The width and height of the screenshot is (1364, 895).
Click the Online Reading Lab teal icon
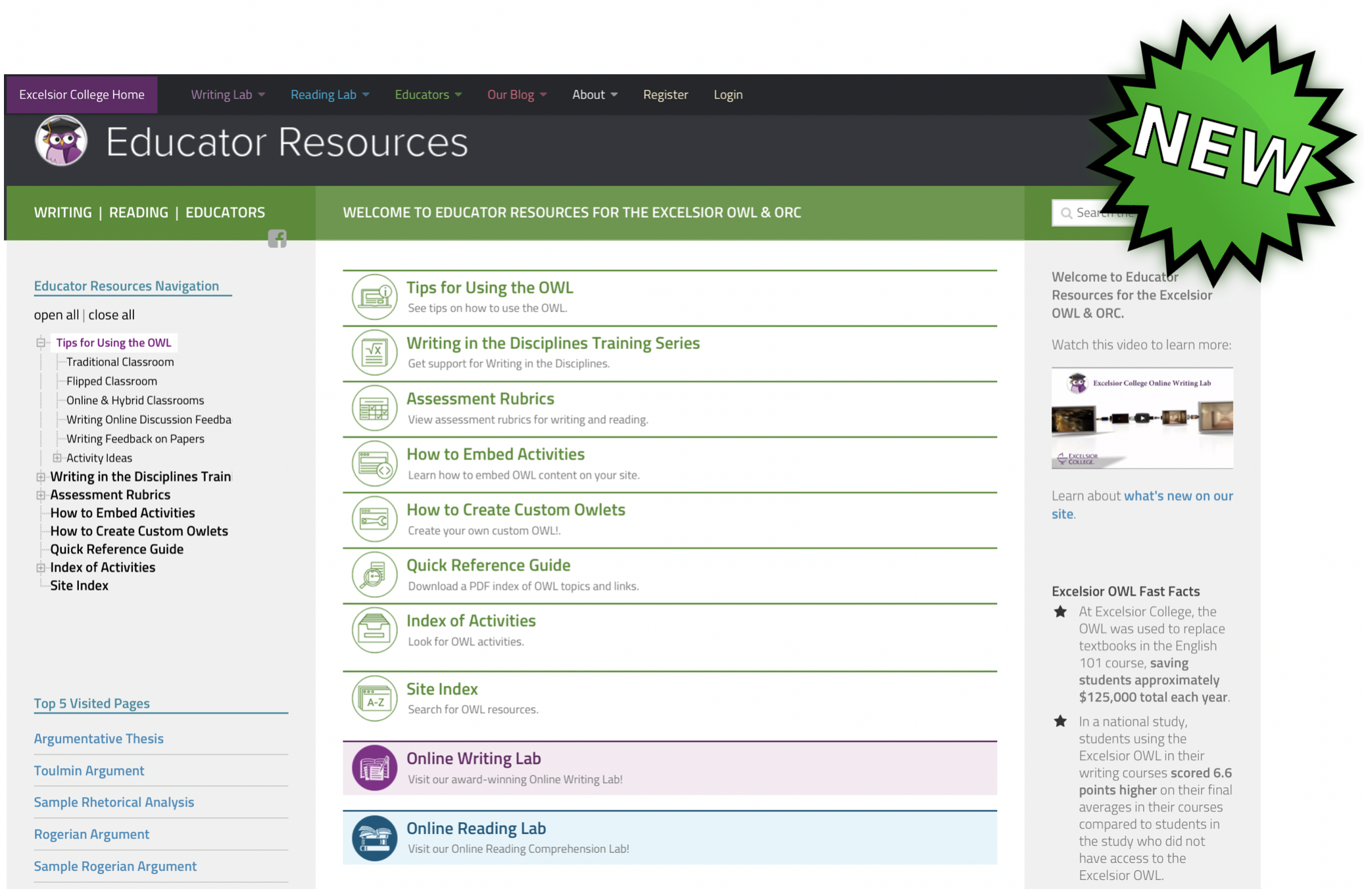(375, 837)
